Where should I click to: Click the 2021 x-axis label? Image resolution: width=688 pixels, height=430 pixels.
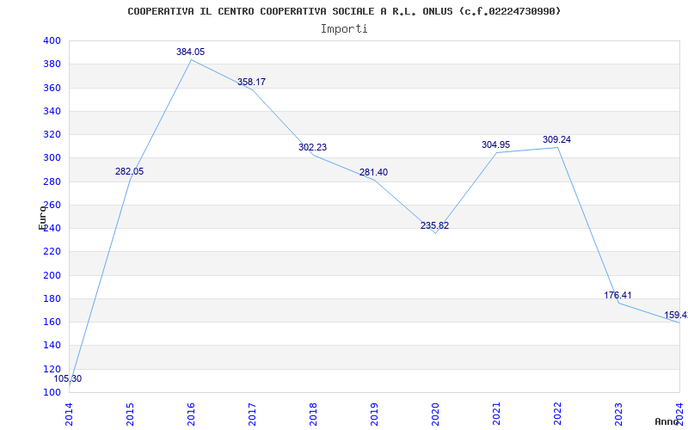coord(496,415)
